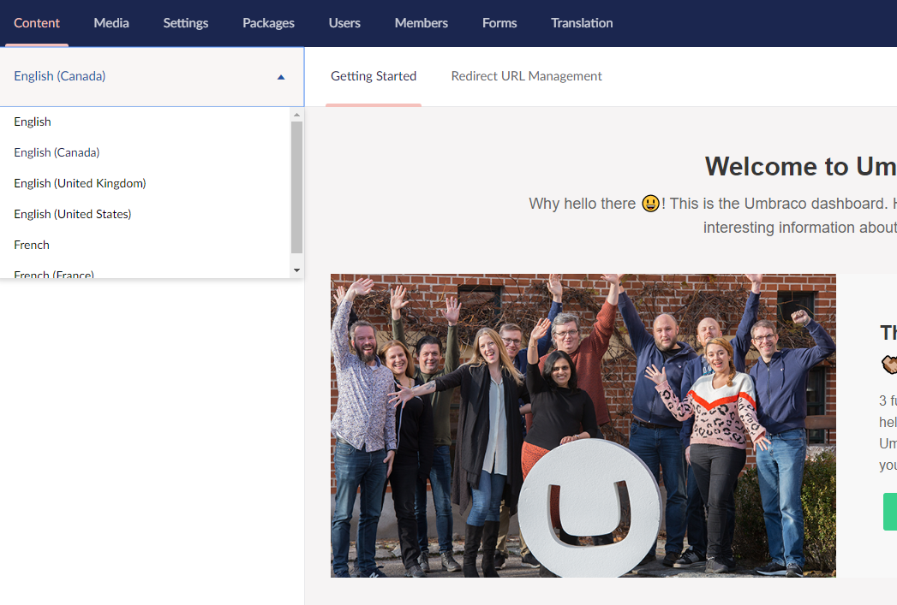
Task: Open the Forms section
Action: 499,23
